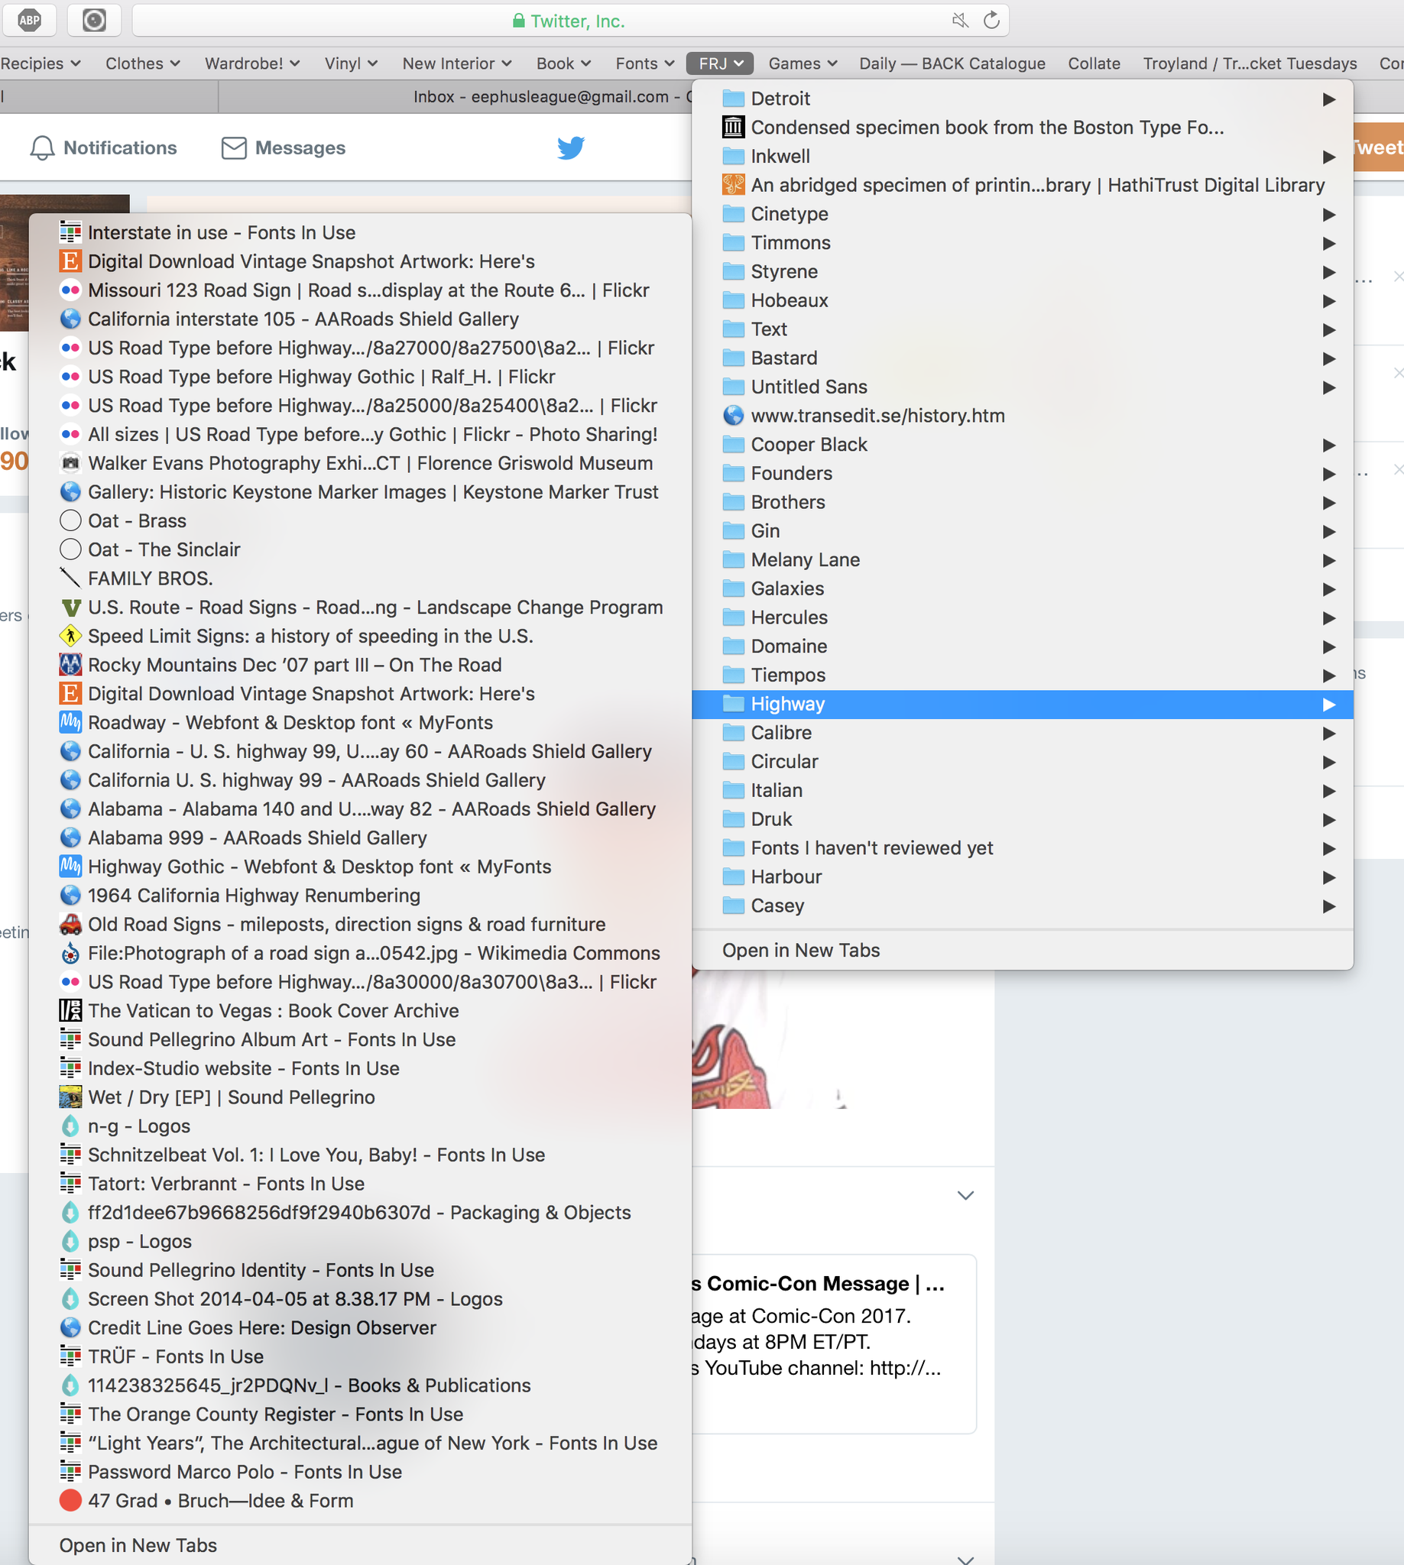This screenshot has width=1404, height=1565.
Task: Click the yellow pedestrian sign icon beside Speed Limit Signs
Action: [70, 637]
